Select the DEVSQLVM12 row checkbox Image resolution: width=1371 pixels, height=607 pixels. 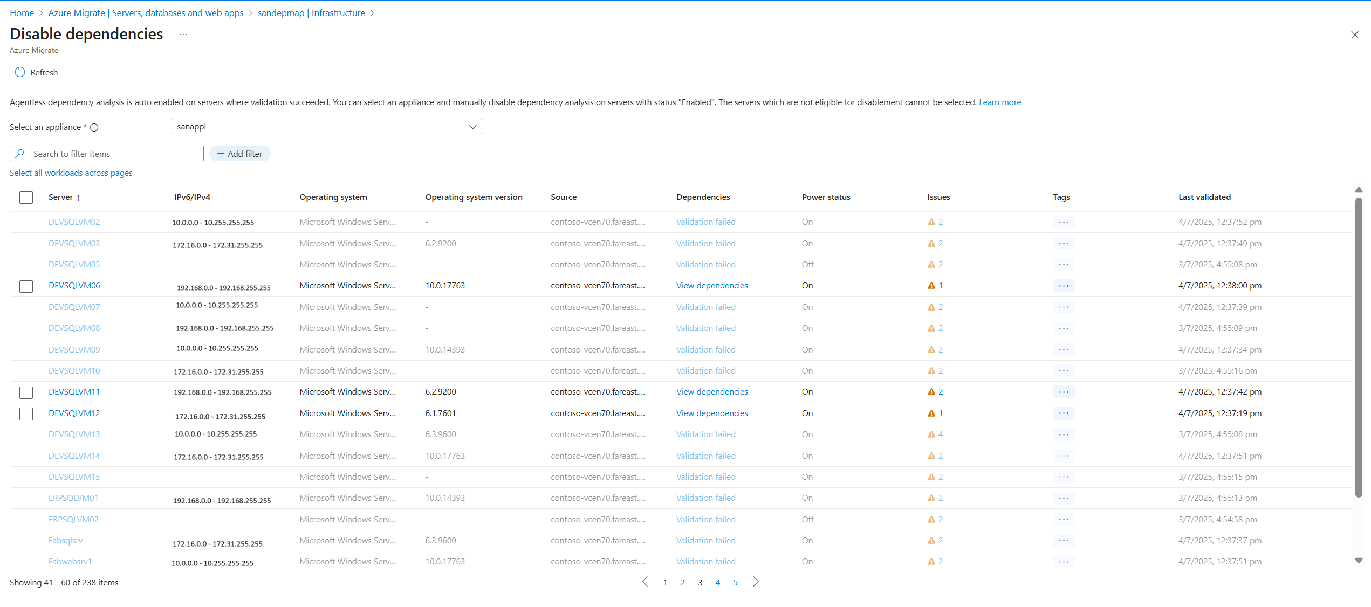click(x=26, y=414)
